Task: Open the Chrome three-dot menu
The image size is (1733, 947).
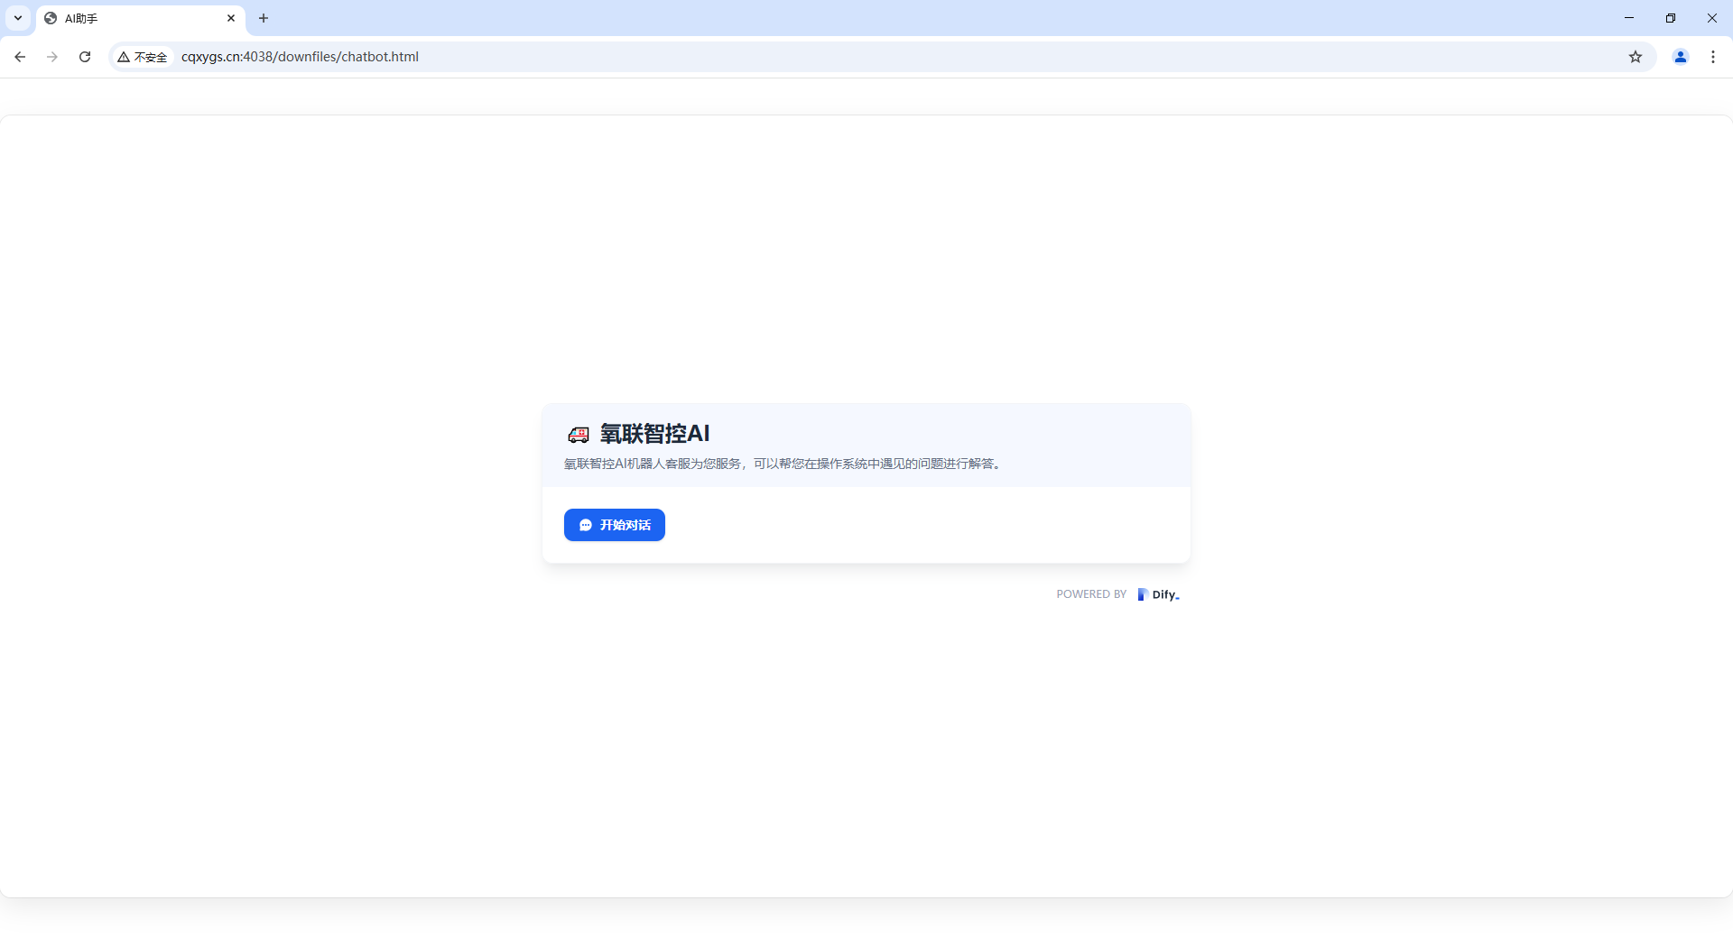Action: coord(1713,57)
